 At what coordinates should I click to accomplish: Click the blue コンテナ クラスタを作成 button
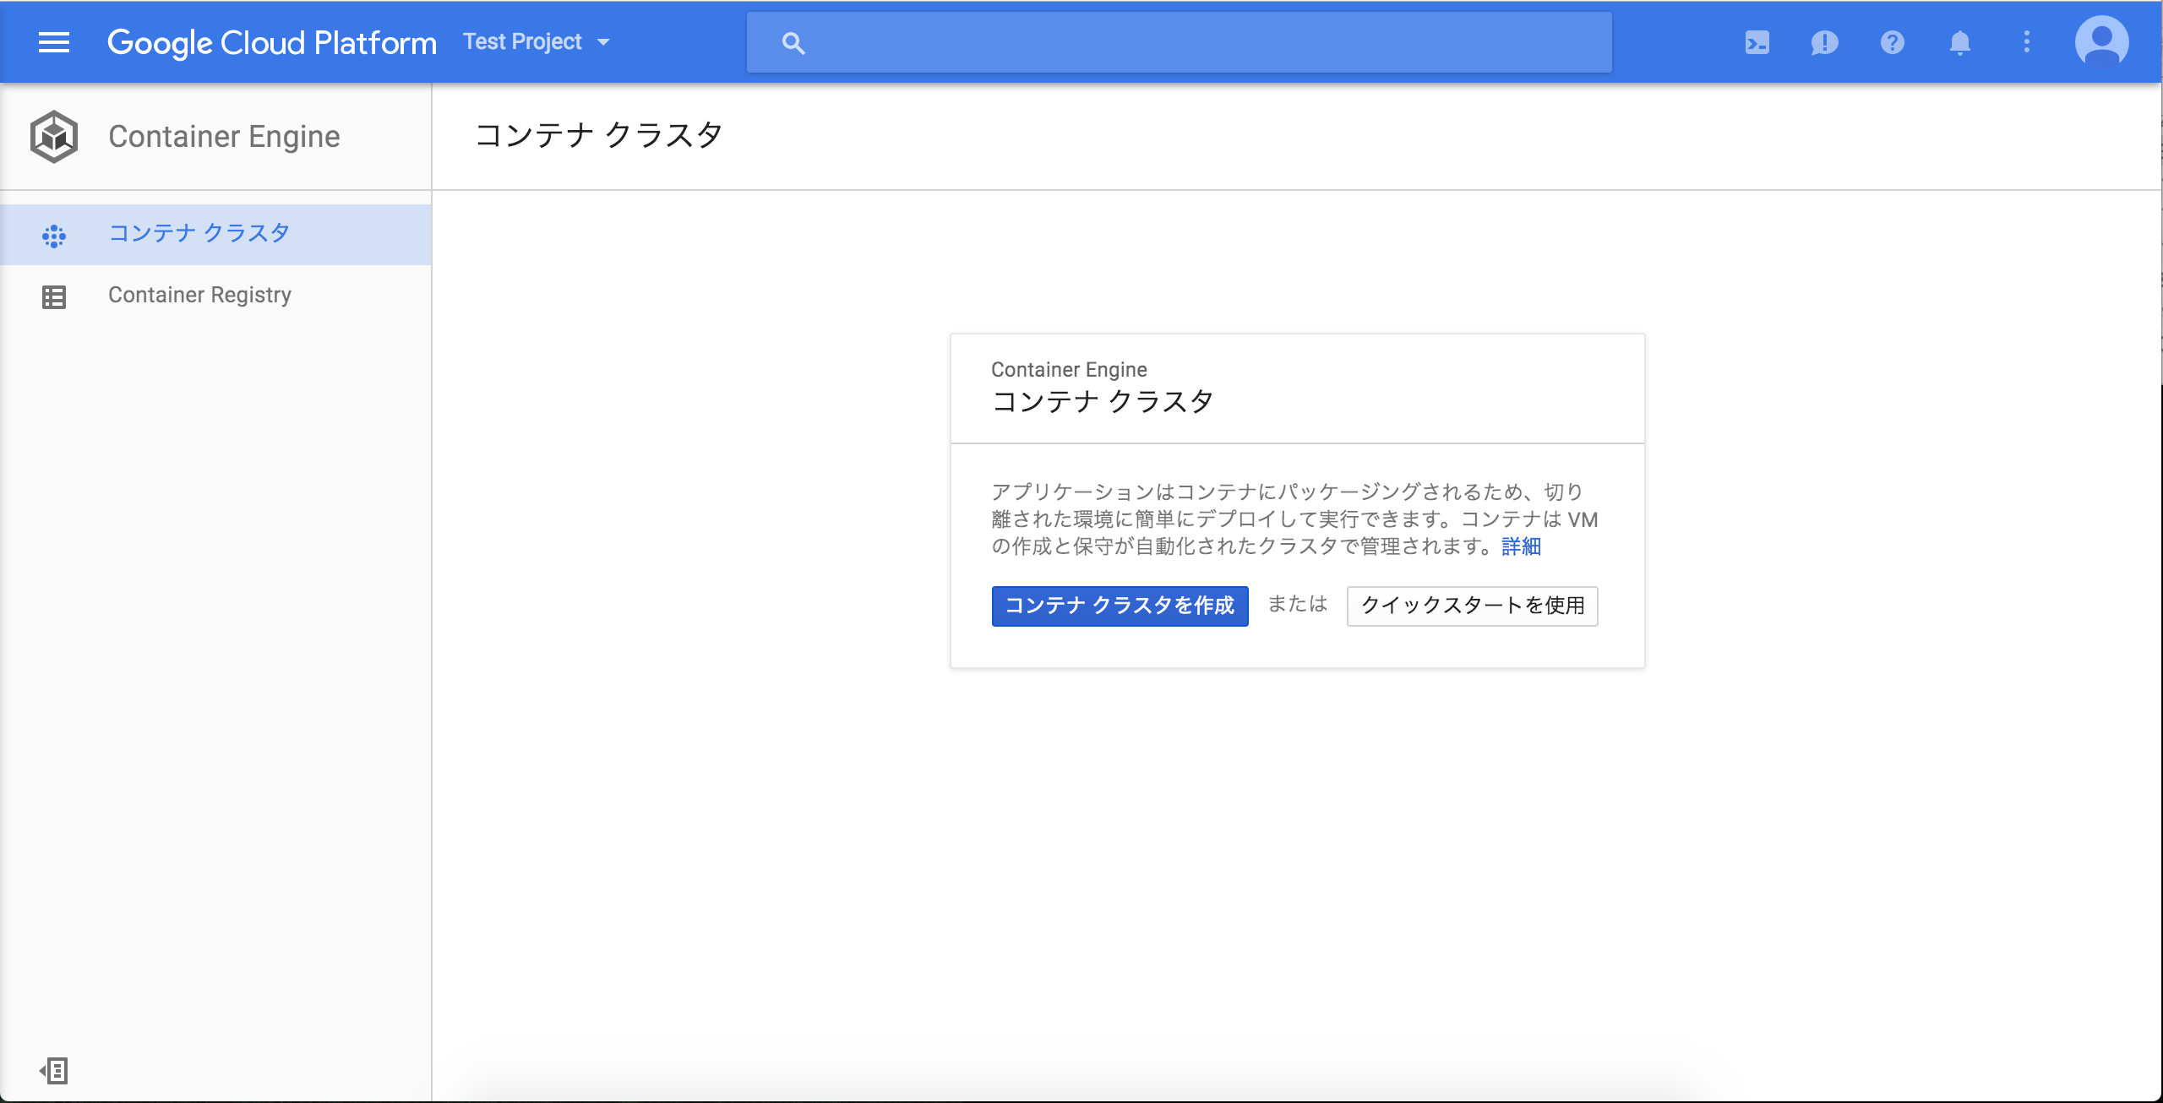1120,606
